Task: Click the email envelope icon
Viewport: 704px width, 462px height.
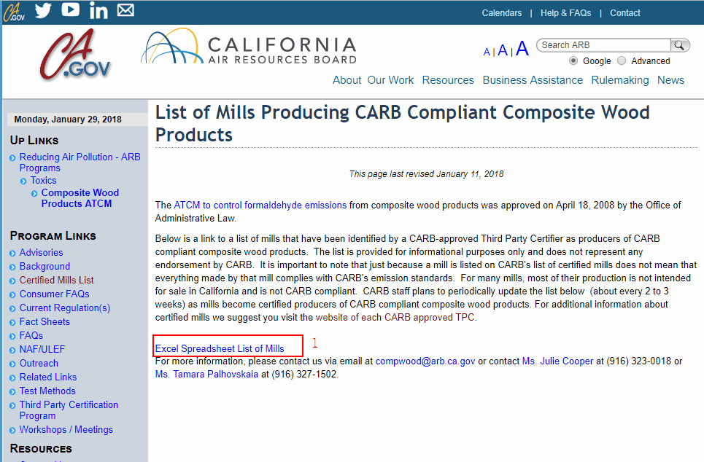Action: pyautogui.click(x=125, y=10)
